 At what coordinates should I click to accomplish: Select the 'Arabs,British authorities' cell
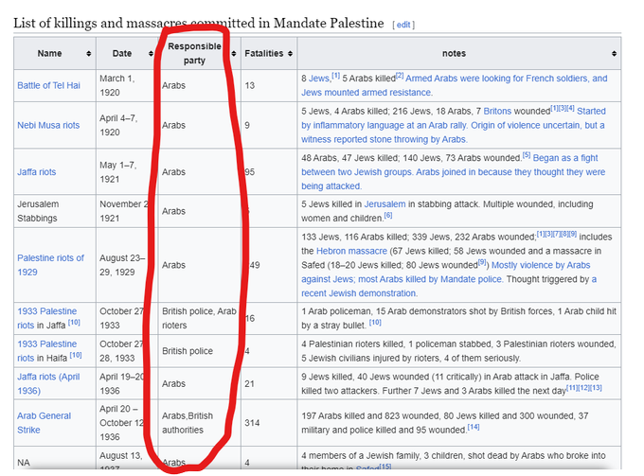[199, 423]
